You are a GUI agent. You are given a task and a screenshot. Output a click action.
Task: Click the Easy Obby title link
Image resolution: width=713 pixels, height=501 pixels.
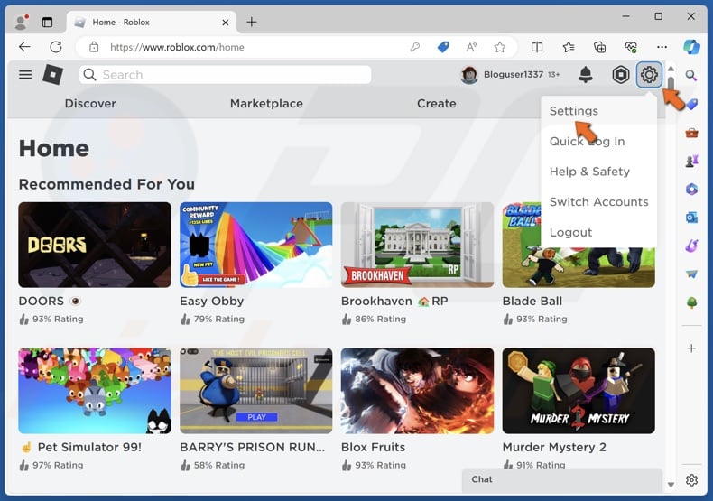coord(211,302)
